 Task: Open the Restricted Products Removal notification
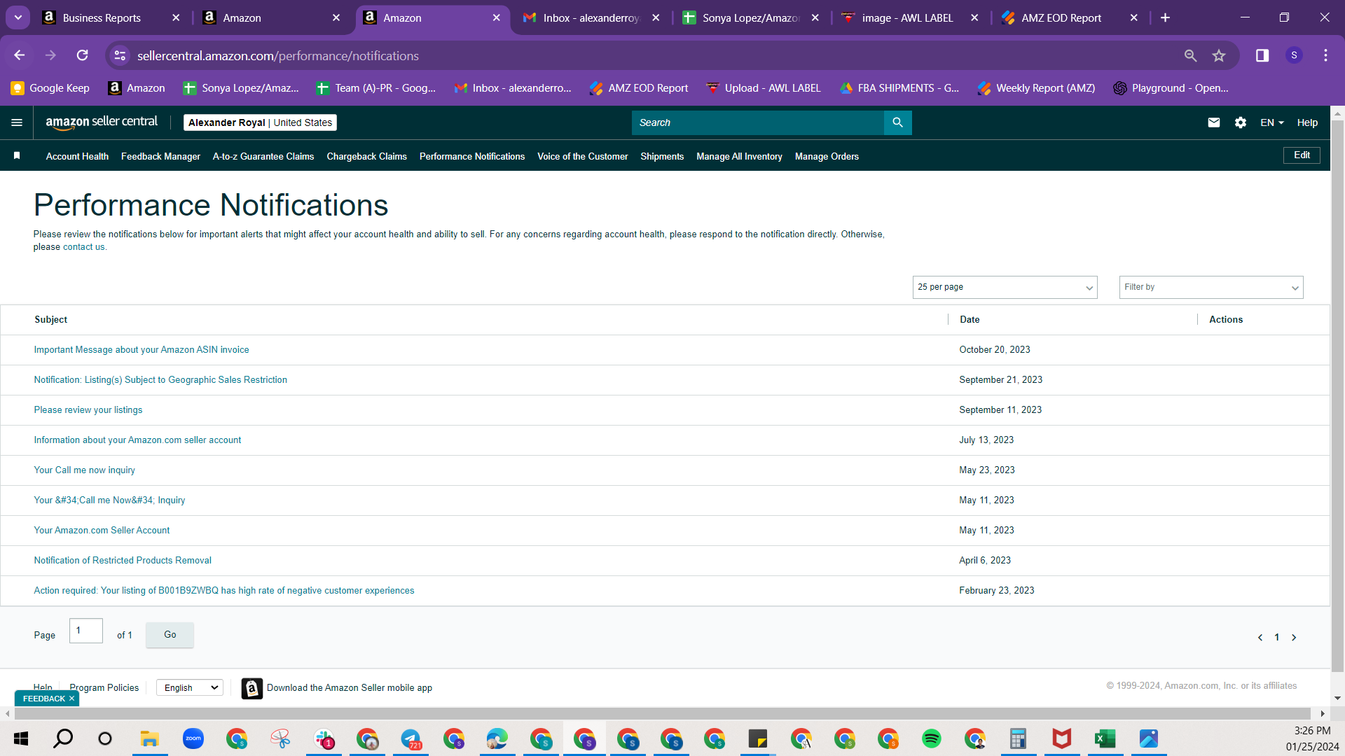coord(123,561)
